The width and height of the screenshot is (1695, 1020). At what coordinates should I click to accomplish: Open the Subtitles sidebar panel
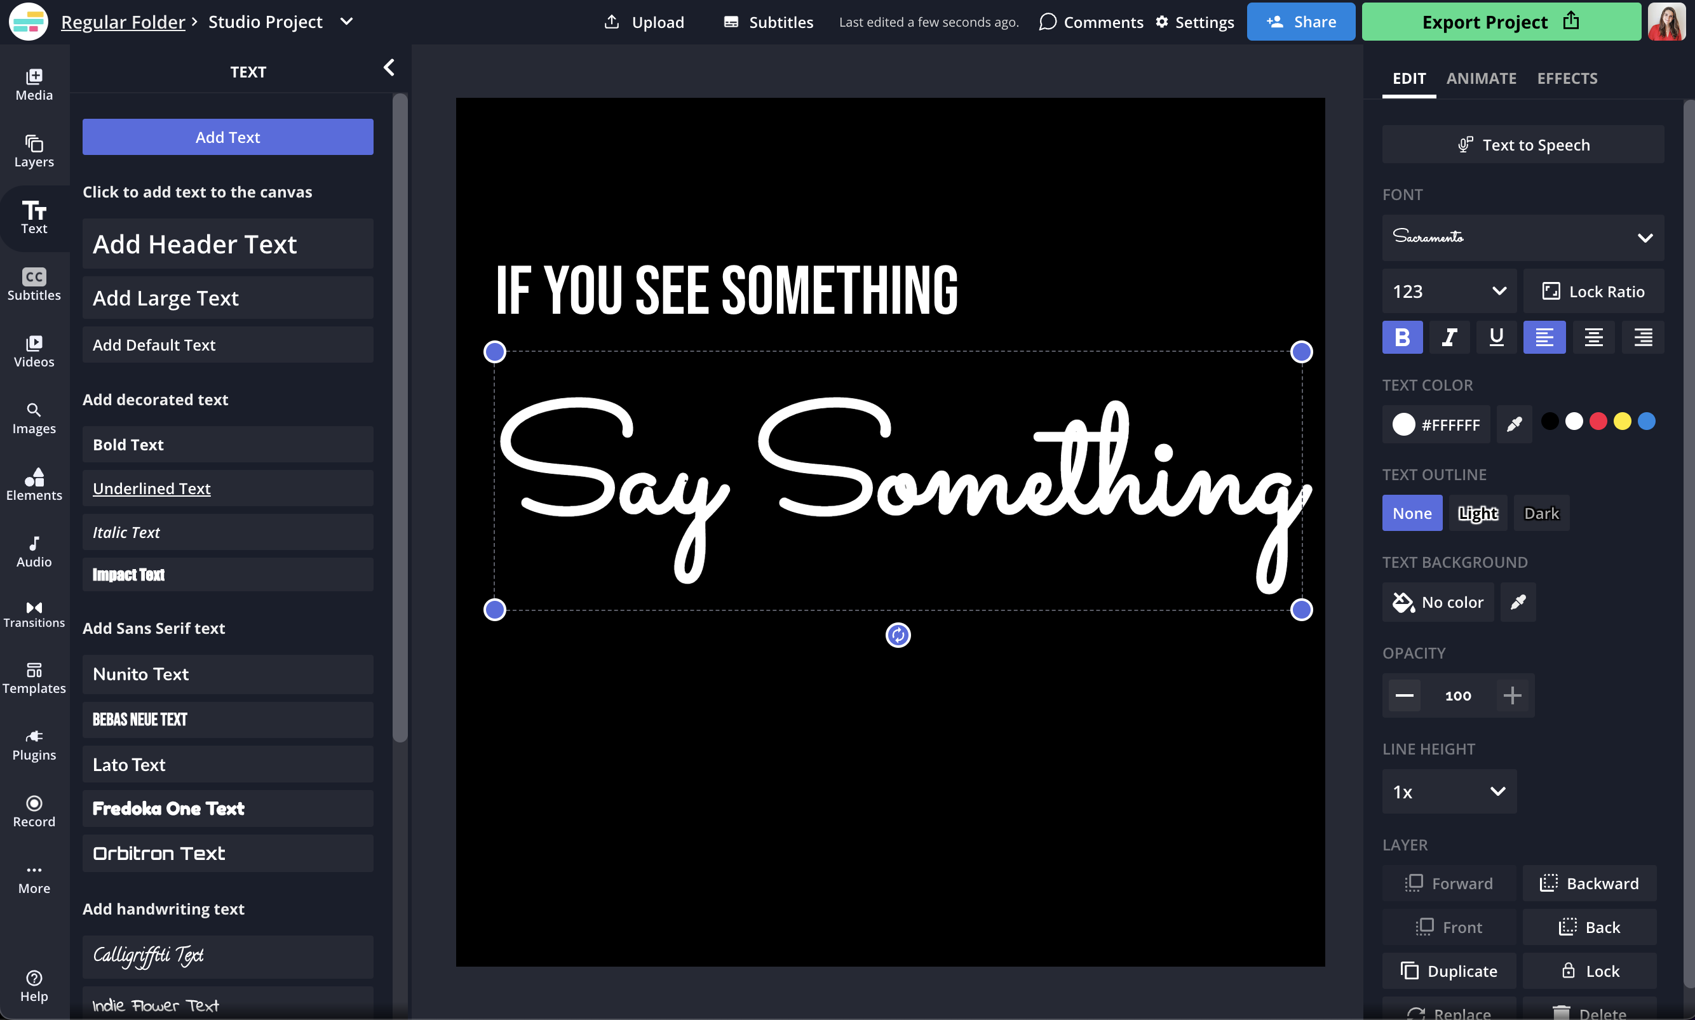[33, 283]
